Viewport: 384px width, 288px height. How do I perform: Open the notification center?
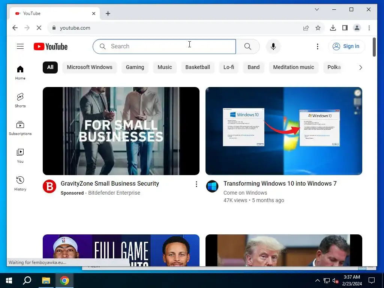pyautogui.click(x=372, y=280)
